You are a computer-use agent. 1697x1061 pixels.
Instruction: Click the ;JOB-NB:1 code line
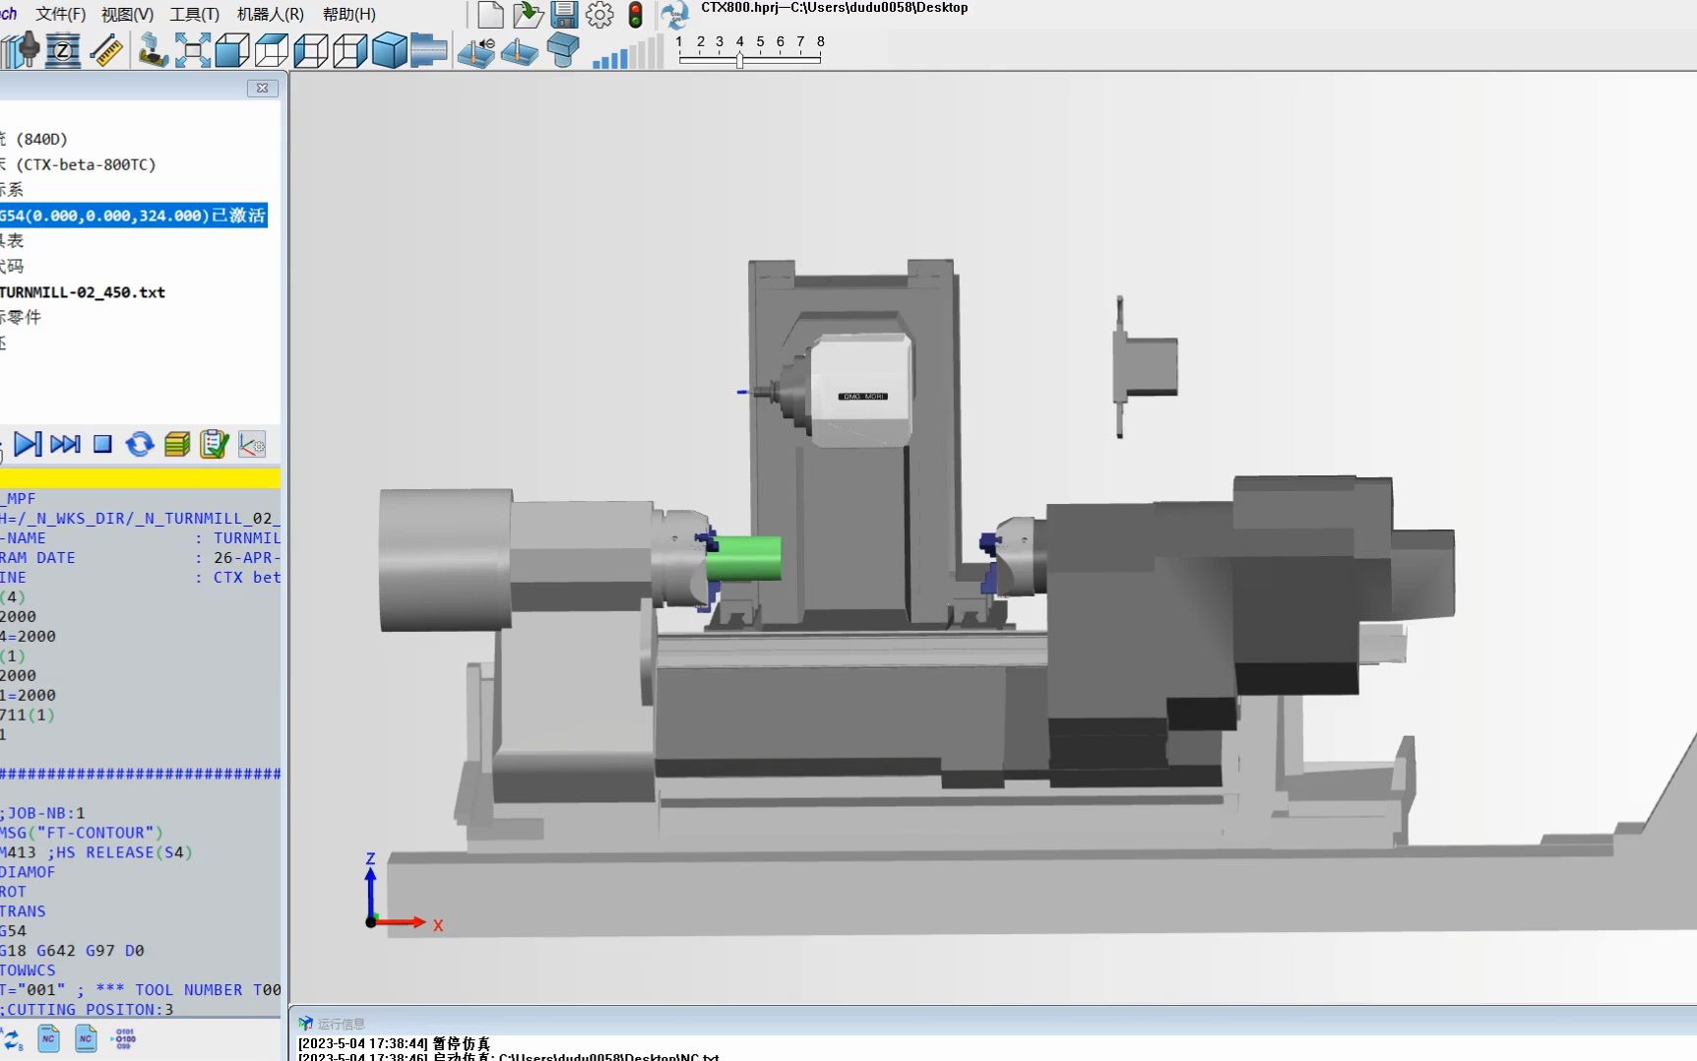[x=43, y=813]
